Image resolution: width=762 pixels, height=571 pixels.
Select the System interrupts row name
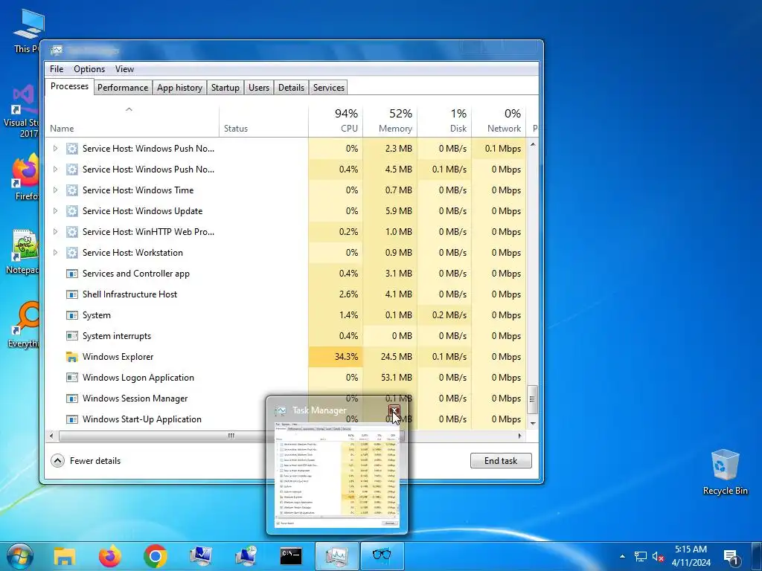117,336
